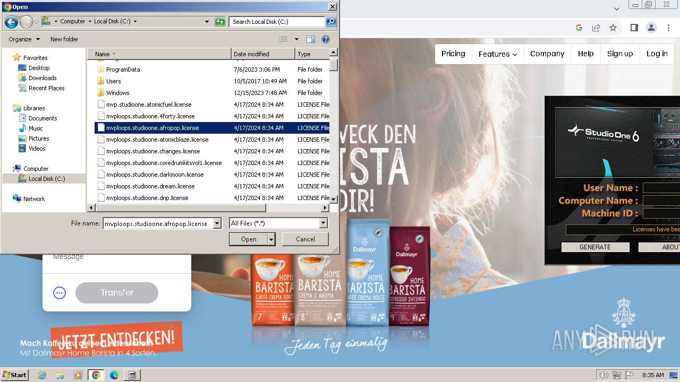This screenshot has width=680, height=382.
Task: Expand the view options dropdown arrow
Action: click(296, 39)
